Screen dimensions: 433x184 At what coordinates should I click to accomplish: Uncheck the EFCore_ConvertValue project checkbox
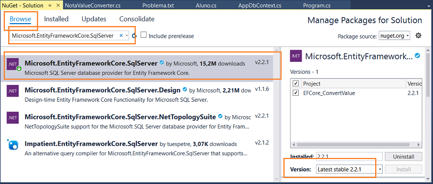coord(296,93)
